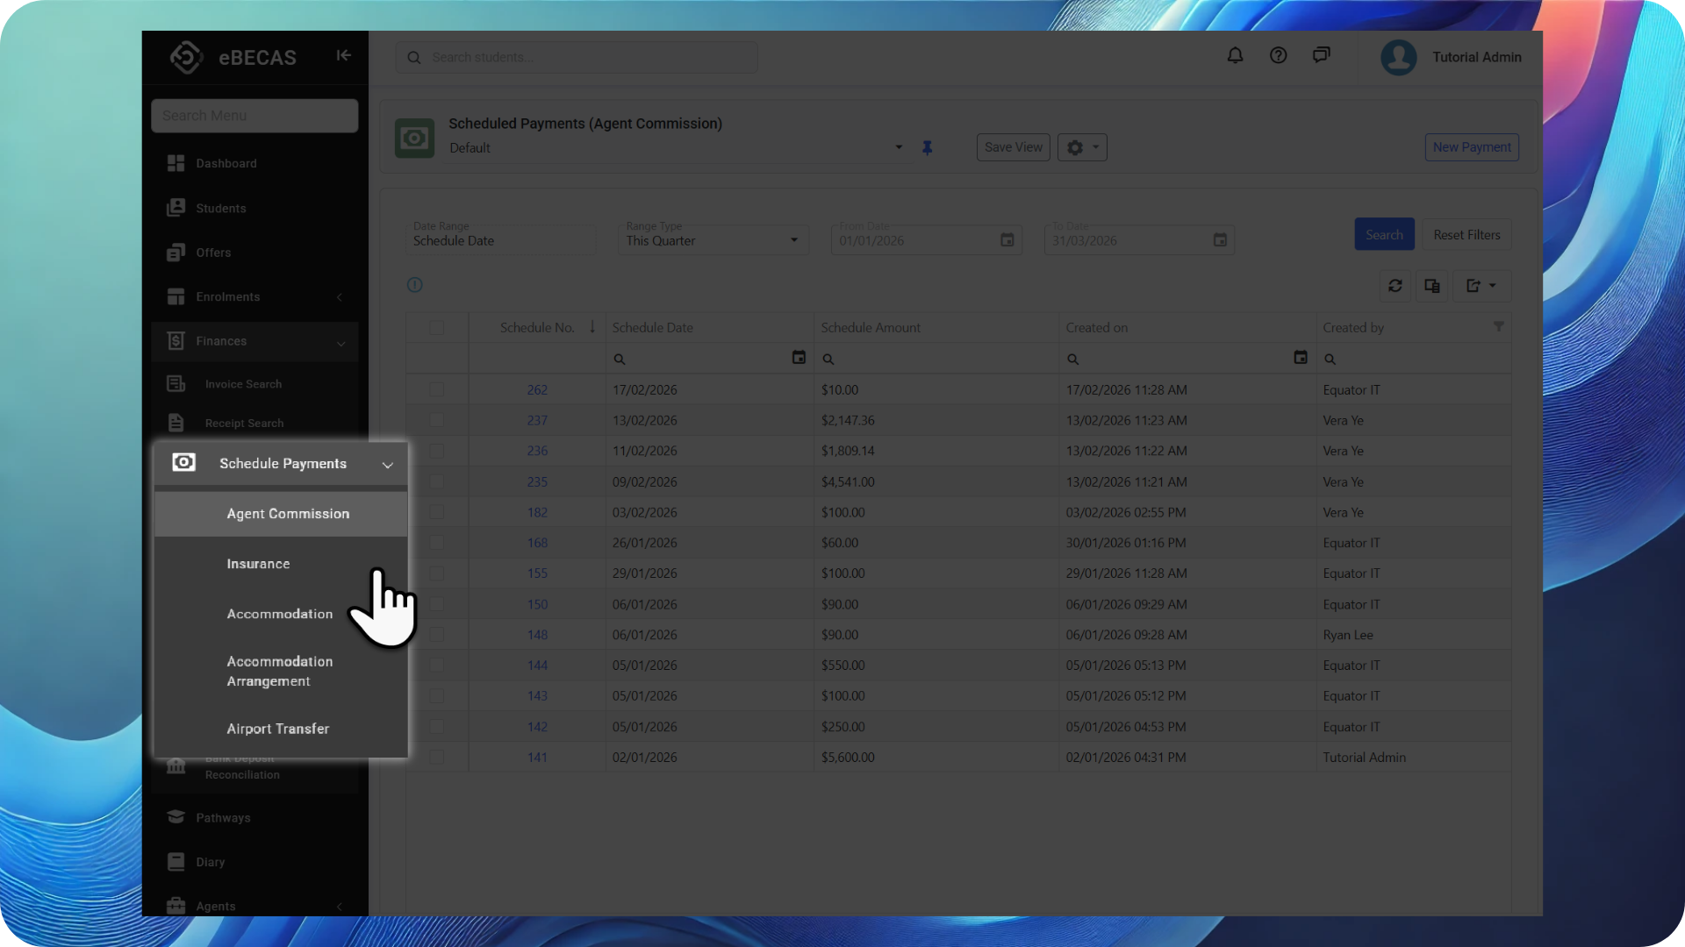This screenshot has height=947, width=1685.
Task: Open the chat messages icon
Action: (1321, 56)
